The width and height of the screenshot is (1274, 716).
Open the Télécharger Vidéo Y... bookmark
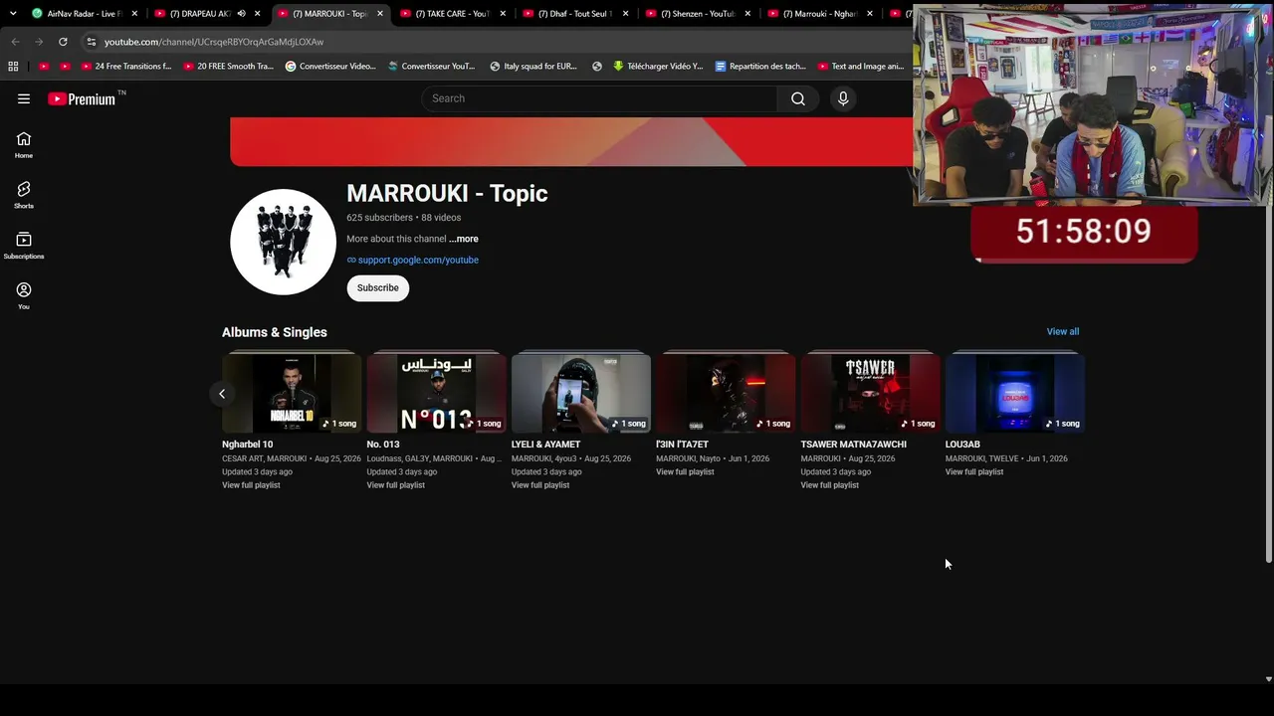pos(658,67)
